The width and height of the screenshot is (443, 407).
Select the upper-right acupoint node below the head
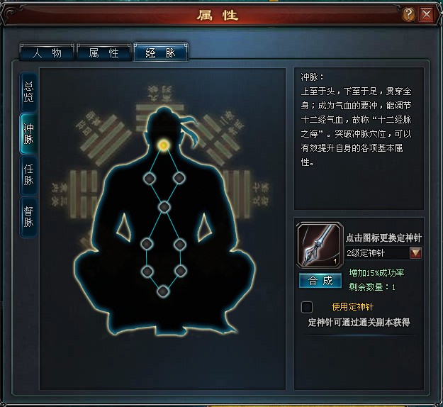pos(179,178)
